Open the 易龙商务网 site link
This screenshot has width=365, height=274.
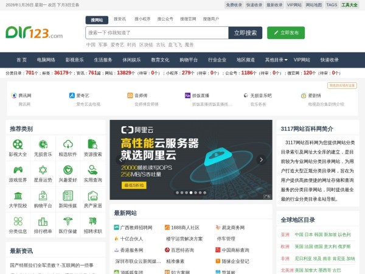click(233, 228)
